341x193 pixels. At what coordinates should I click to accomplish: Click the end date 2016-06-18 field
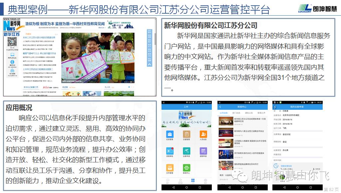[287, 124]
